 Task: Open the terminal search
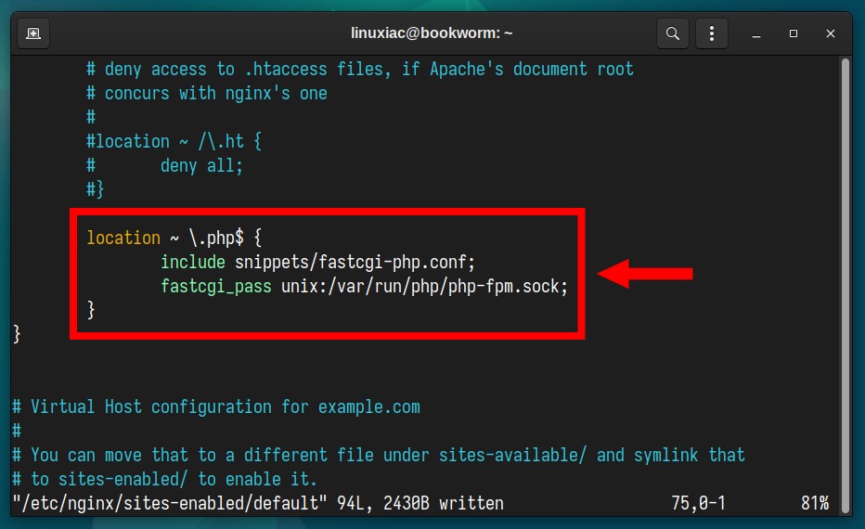coord(673,33)
